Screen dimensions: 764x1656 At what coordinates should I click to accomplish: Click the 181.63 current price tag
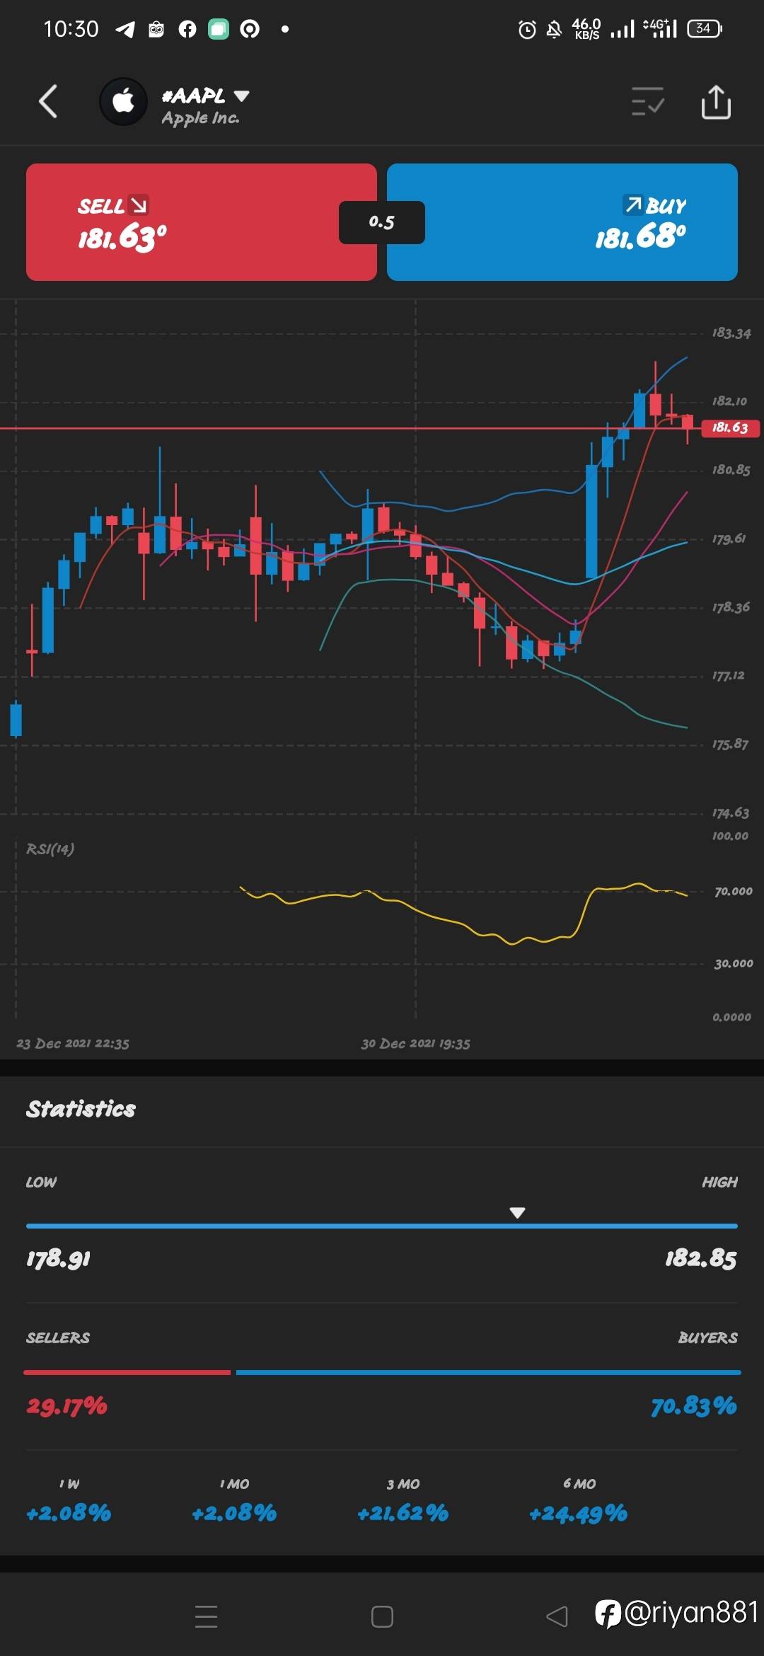(730, 427)
